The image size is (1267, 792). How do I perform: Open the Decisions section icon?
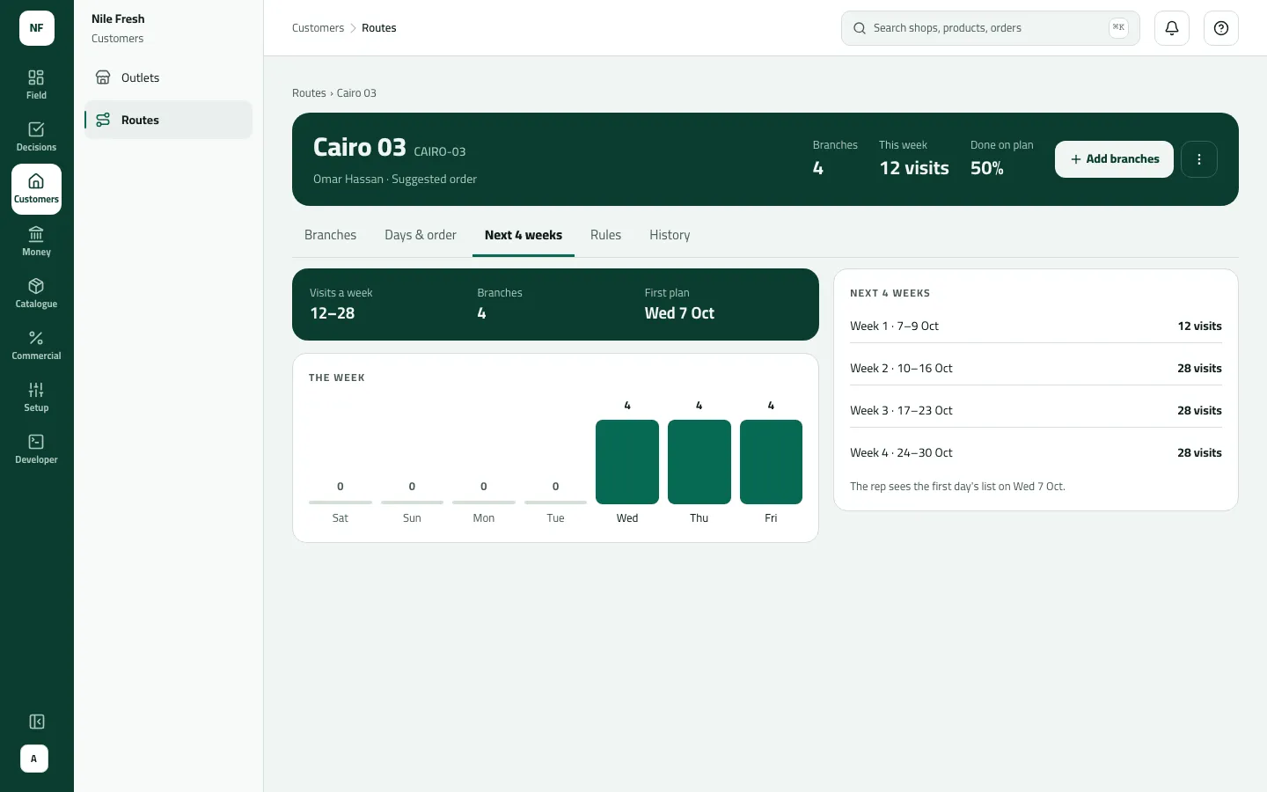pos(36,129)
